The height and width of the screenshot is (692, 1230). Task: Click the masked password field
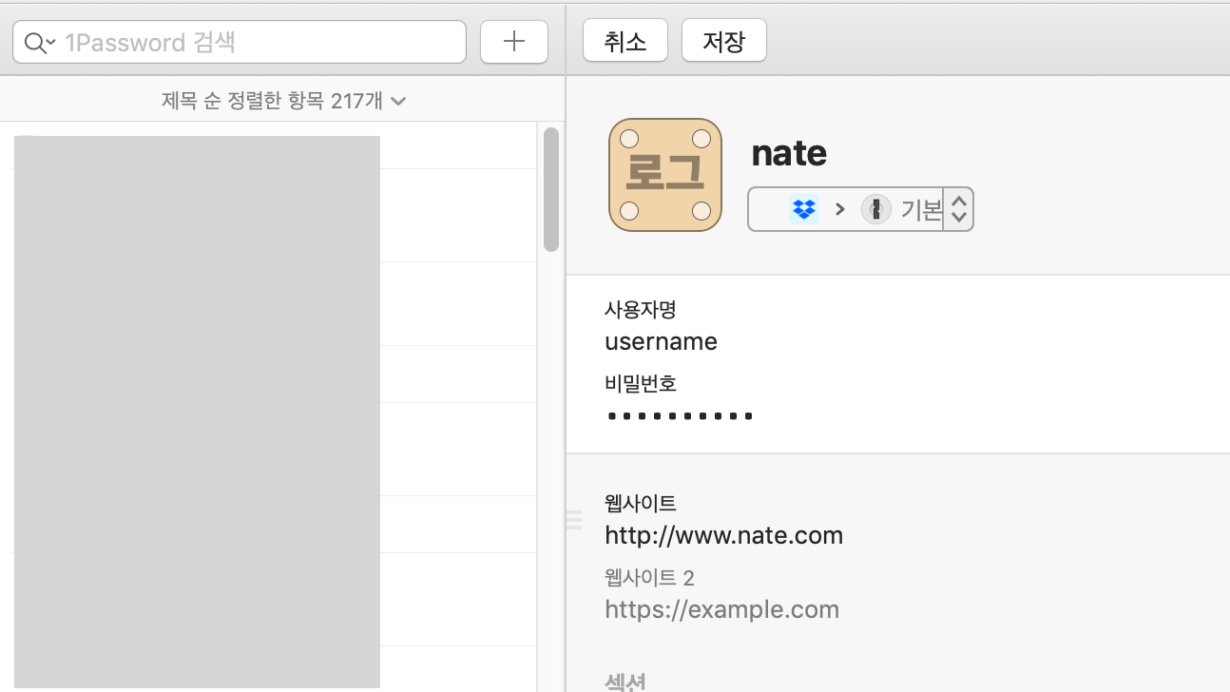680,415
